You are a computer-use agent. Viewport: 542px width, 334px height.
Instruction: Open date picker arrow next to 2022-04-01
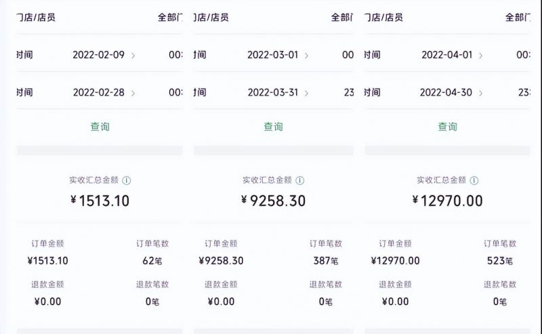(481, 56)
